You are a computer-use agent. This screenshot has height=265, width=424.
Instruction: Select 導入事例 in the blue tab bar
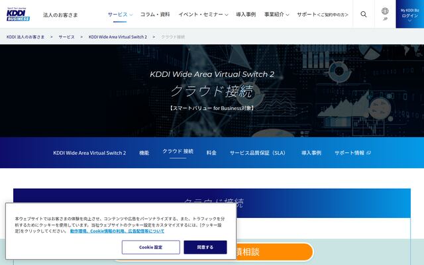tap(311, 153)
